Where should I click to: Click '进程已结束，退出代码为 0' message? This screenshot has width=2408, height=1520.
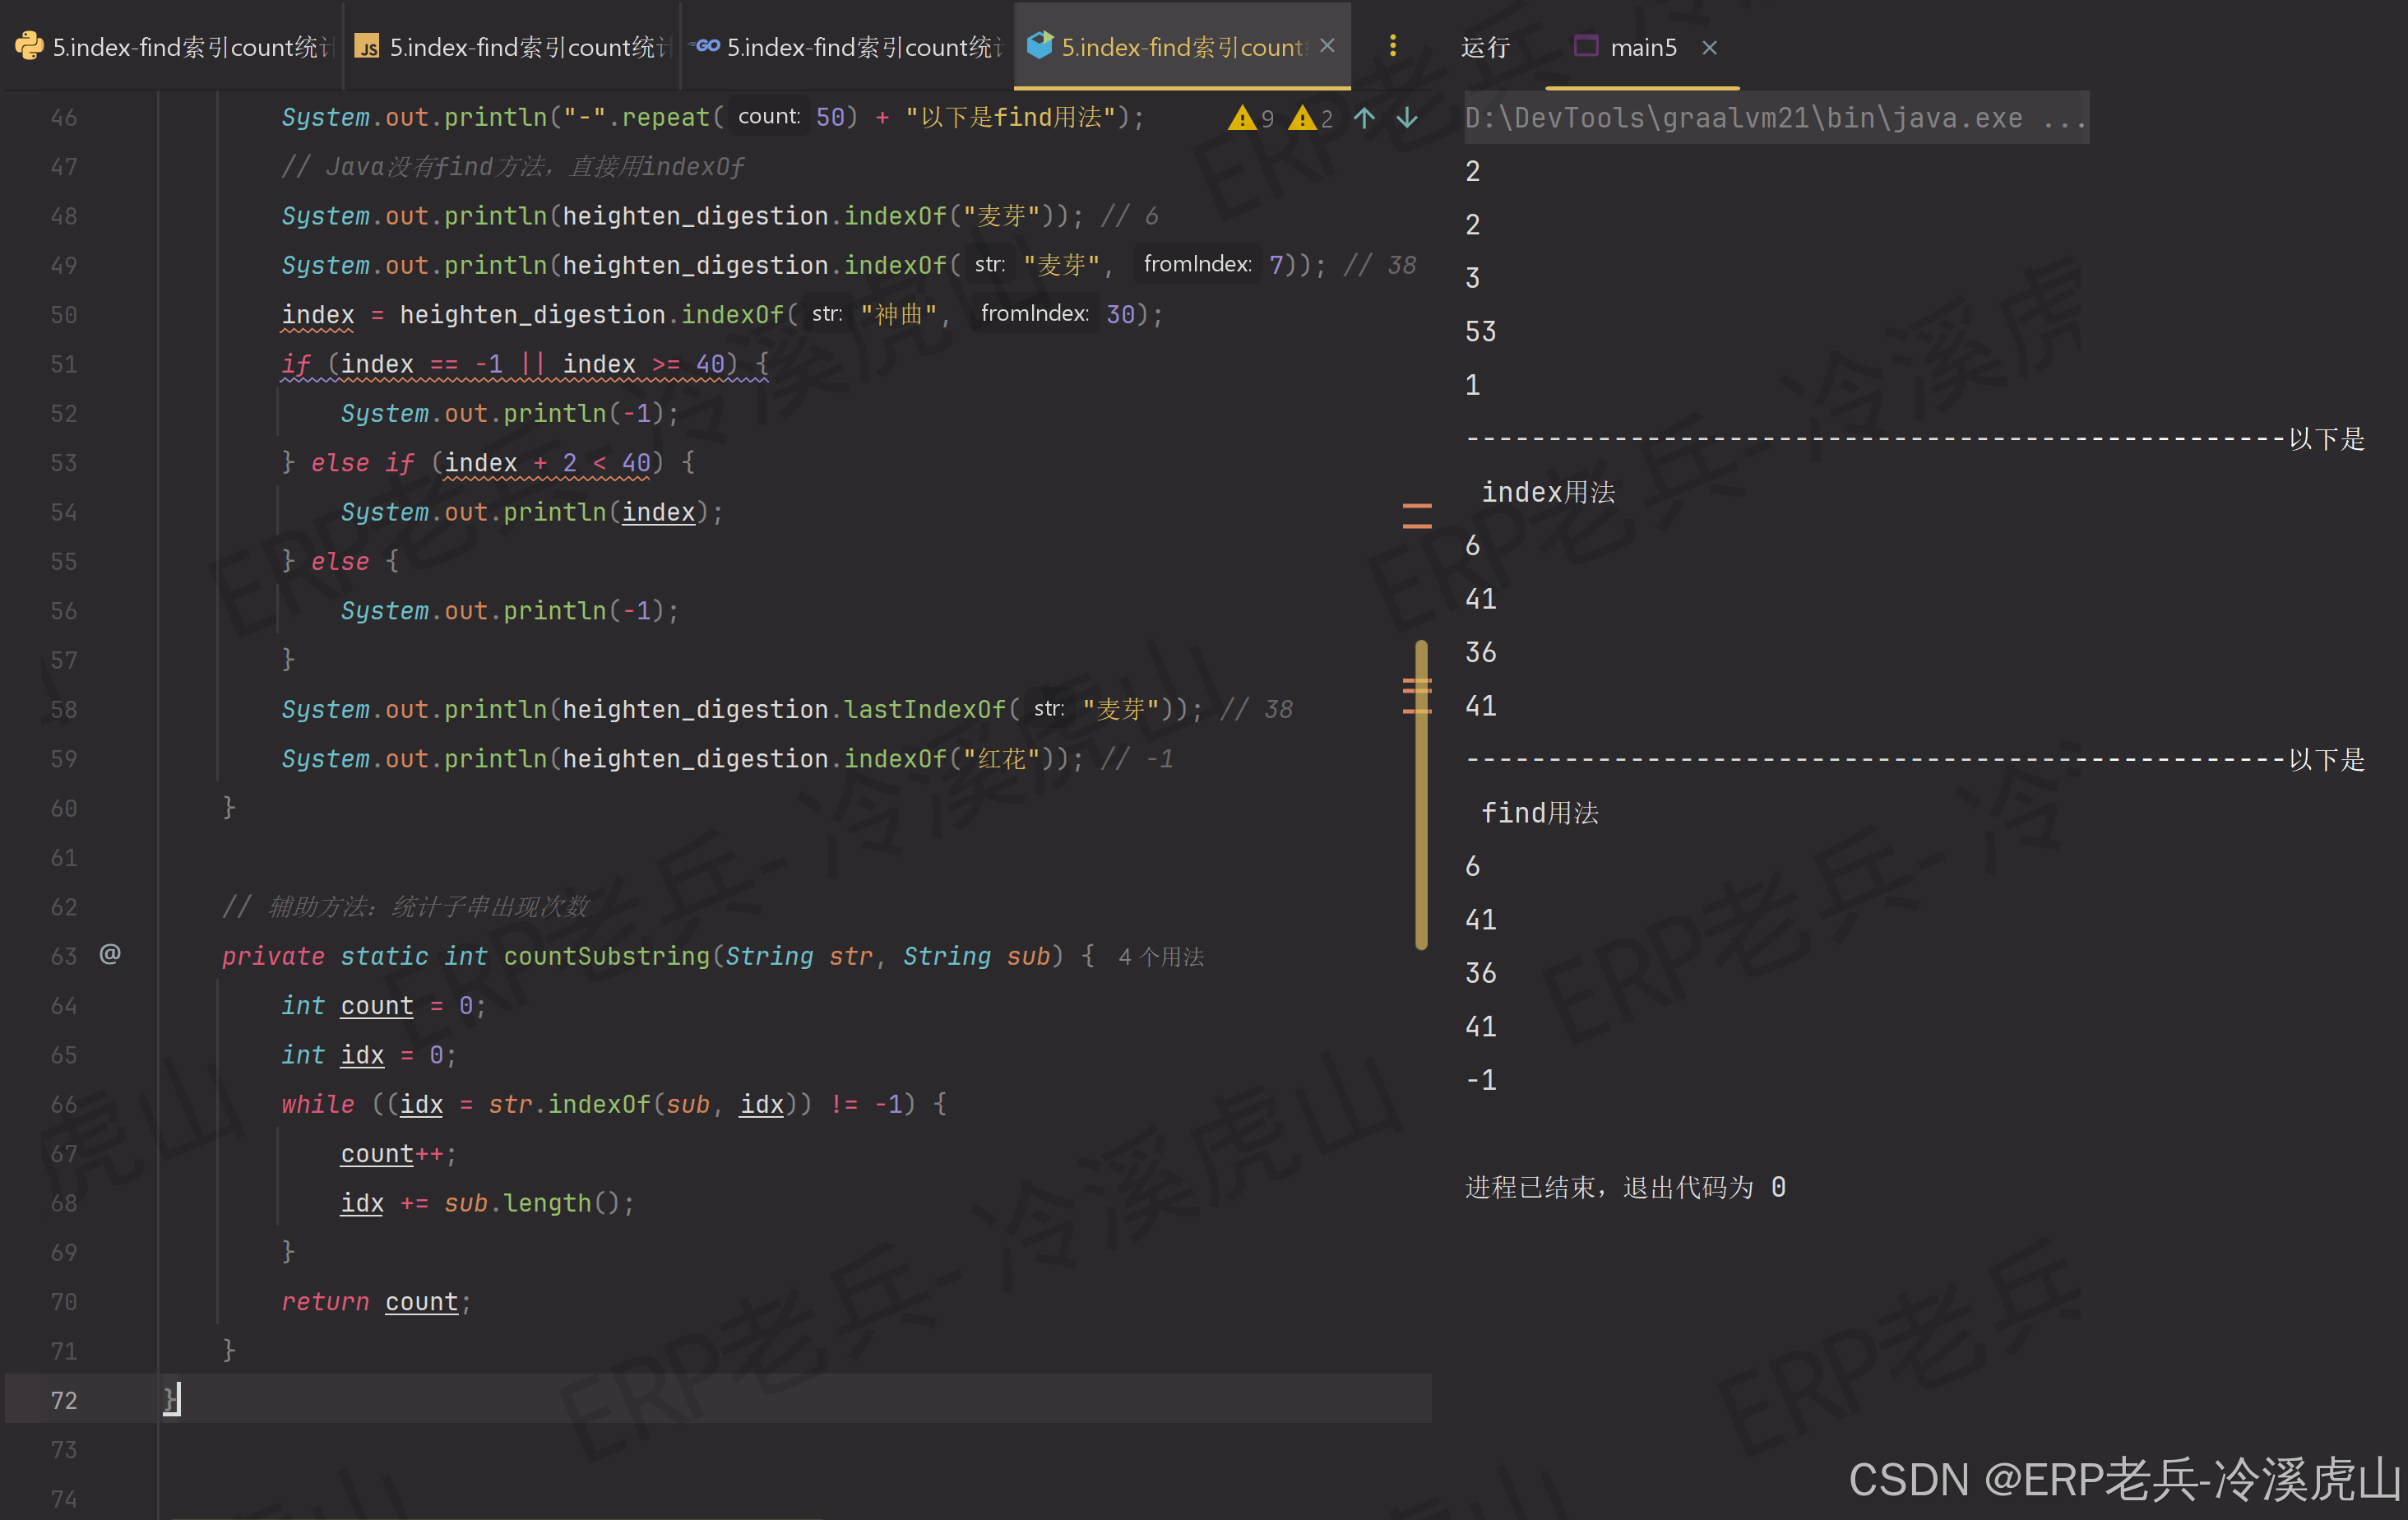pos(1625,1187)
